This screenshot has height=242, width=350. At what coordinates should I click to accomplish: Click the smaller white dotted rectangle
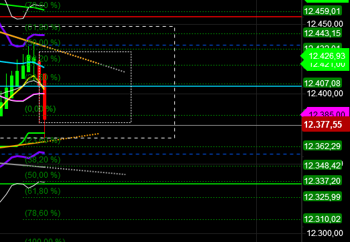(85, 87)
